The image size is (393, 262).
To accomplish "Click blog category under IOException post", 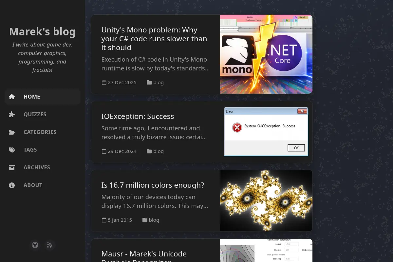I will tap(159, 151).
